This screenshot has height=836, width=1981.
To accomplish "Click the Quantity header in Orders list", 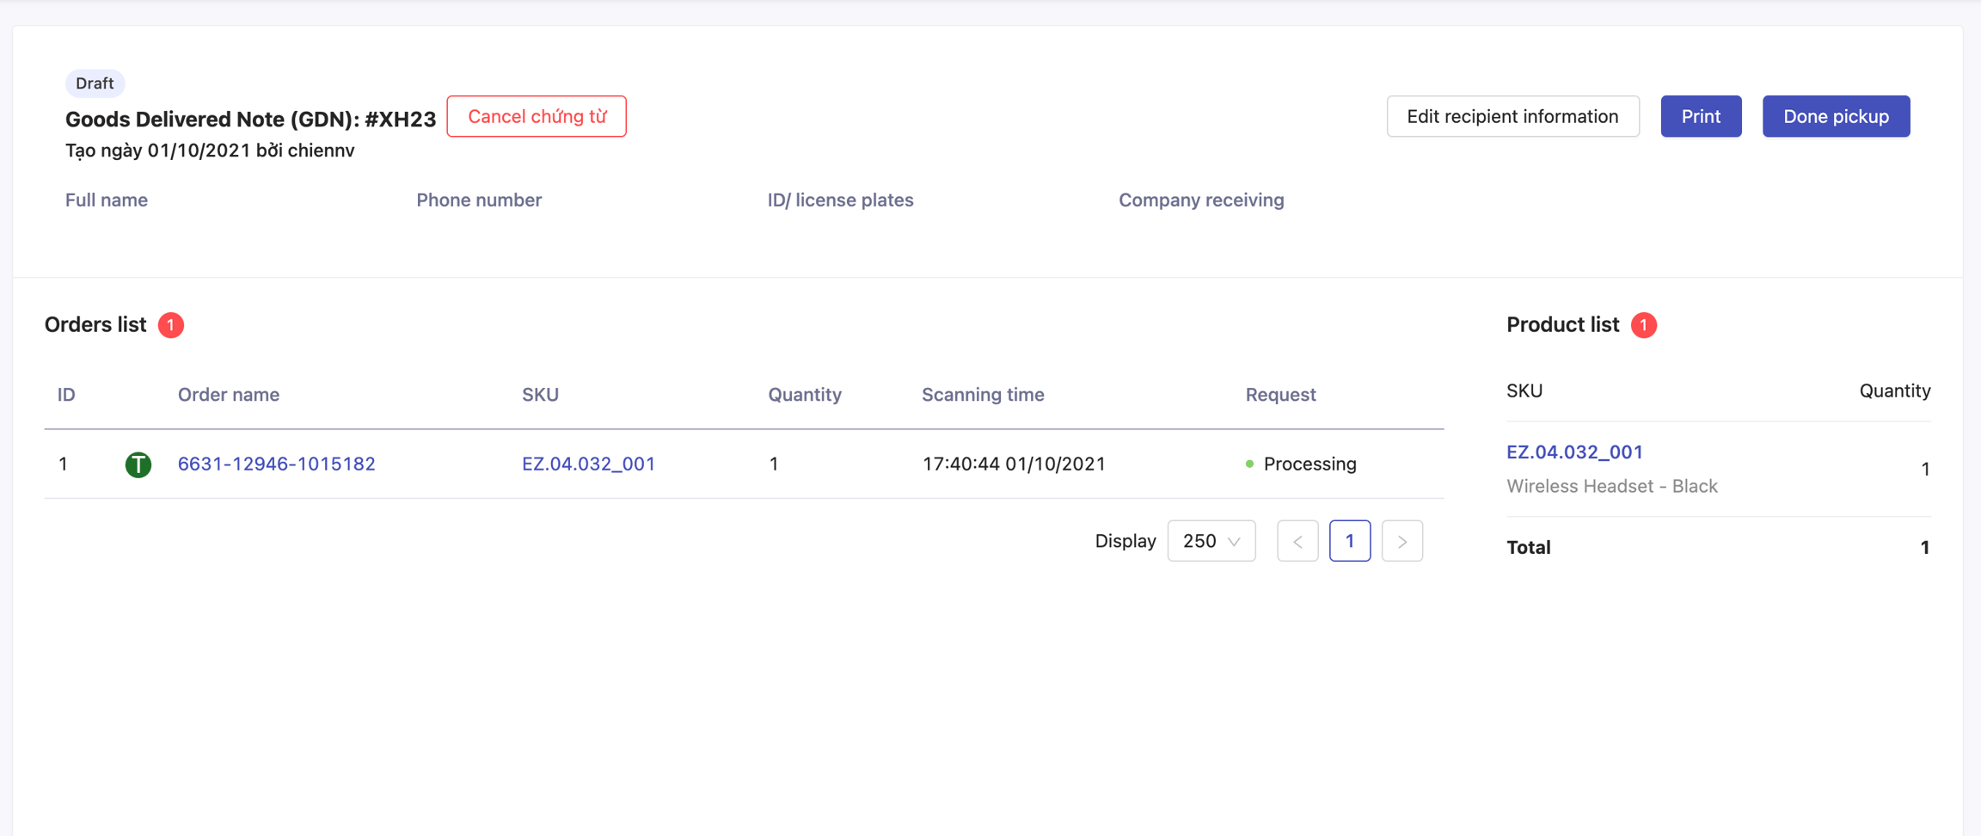I will click(805, 395).
